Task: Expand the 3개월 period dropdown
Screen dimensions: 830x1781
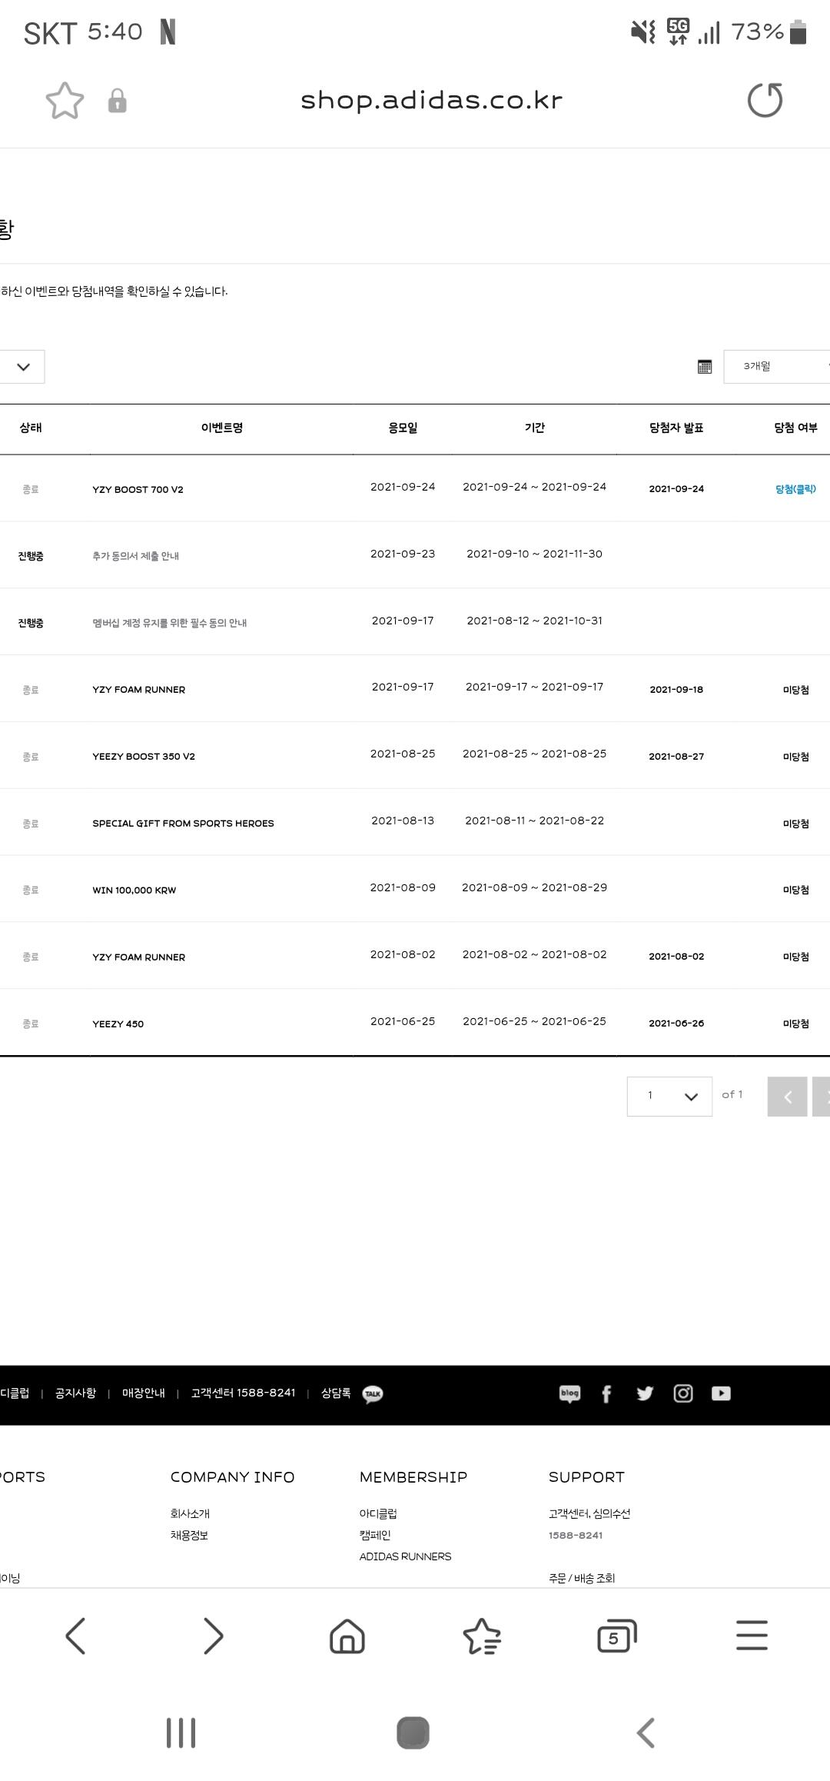Action: pos(776,367)
